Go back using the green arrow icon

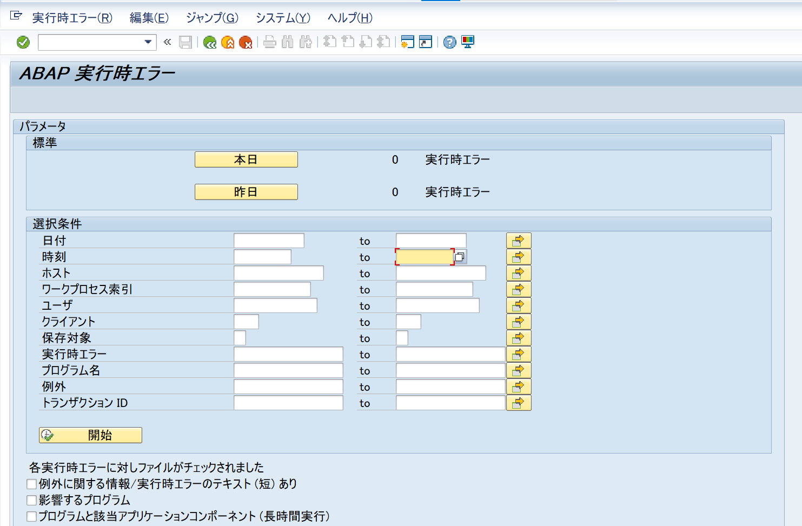click(210, 42)
